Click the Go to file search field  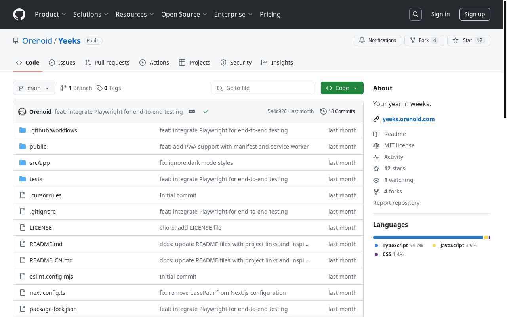(263, 88)
